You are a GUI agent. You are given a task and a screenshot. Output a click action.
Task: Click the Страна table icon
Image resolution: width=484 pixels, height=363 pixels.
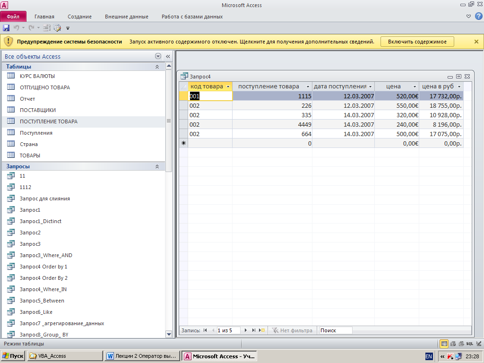point(11,144)
